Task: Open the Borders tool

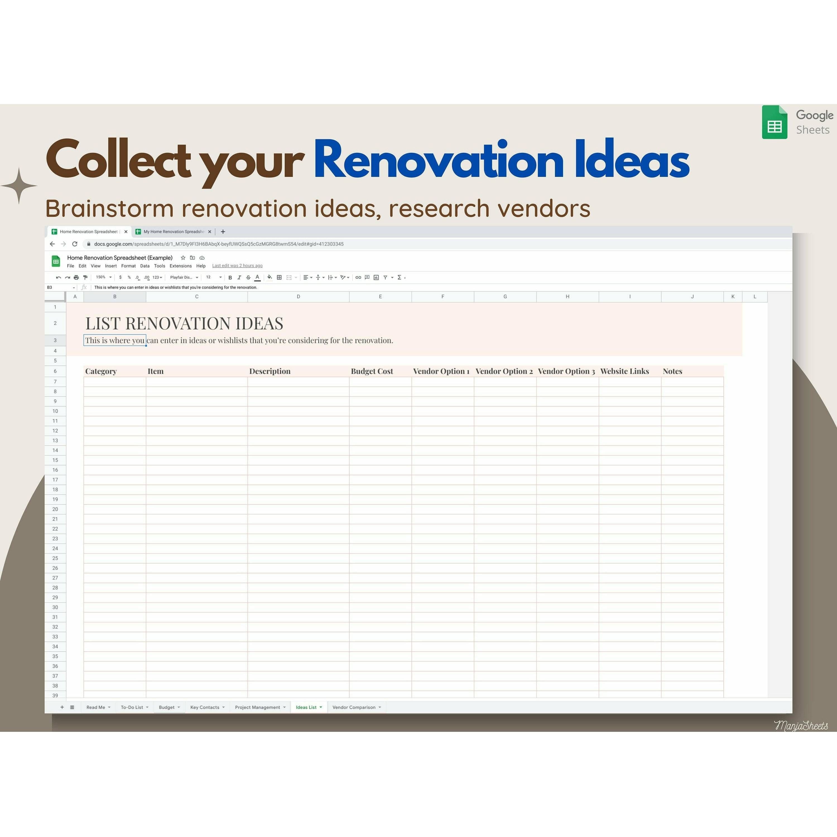Action: (280, 277)
